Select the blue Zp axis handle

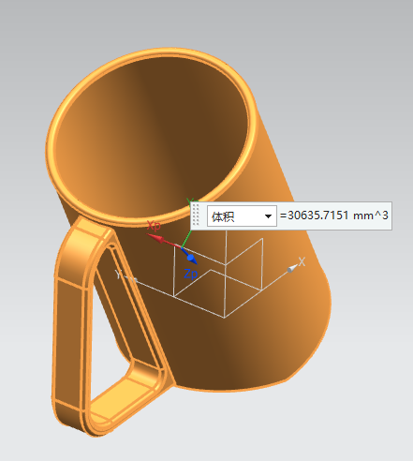click(191, 258)
